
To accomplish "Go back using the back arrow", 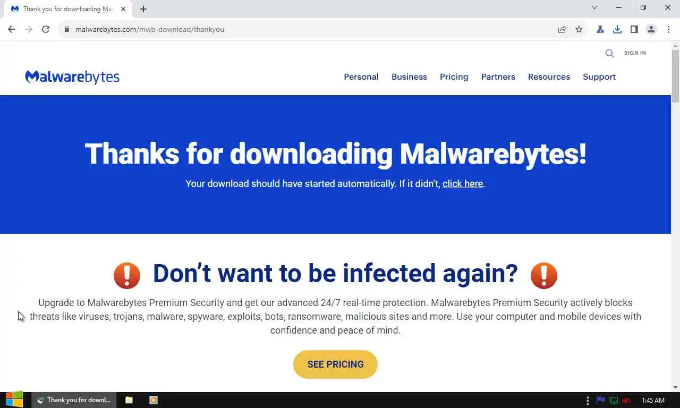I will (12, 29).
